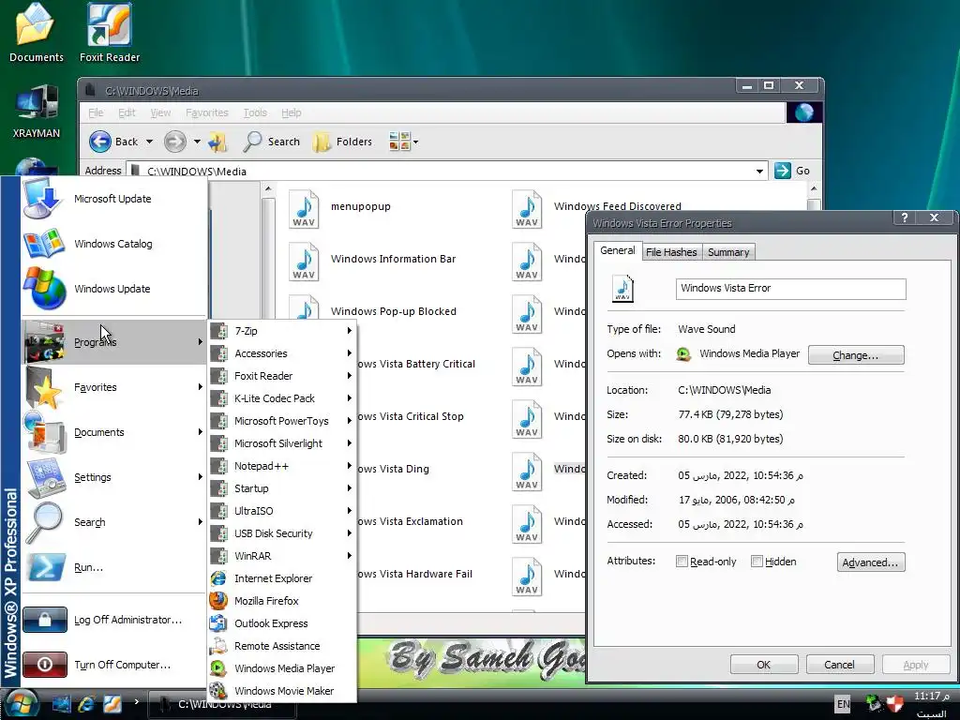Image resolution: width=960 pixels, height=720 pixels.
Task: Click the Up folder icon in Explorer toolbar
Action: click(x=217, y=142)
